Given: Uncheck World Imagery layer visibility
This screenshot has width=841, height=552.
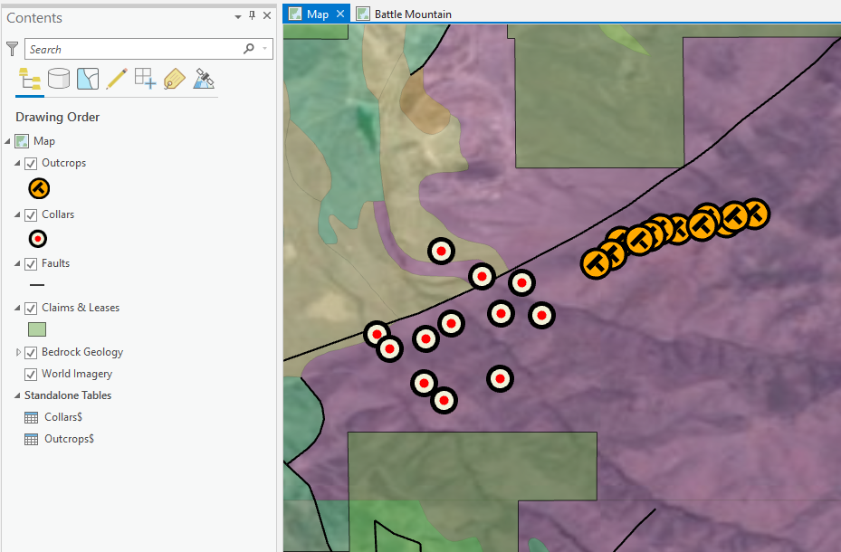Looking at the screenshot, I should [x=31, y=374].
